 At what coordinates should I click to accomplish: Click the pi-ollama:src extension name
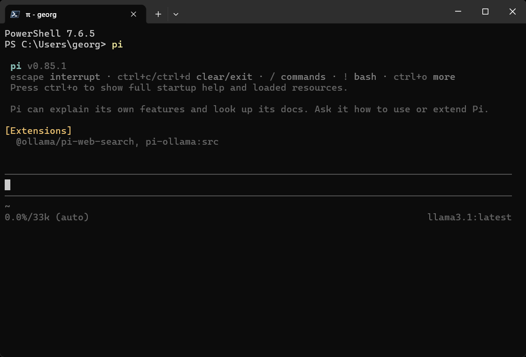pos(182,141)
